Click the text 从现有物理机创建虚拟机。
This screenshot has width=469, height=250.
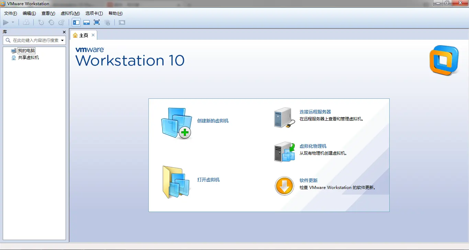pyautogui.click(x=323, y=153)
